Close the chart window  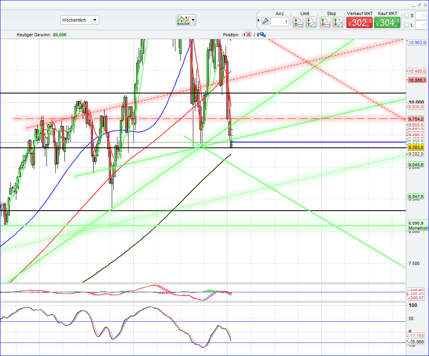pyautogui.click(x=425, y=5)
